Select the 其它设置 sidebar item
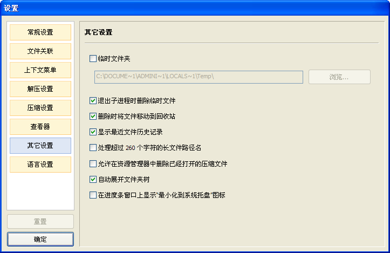Image resolution: width=390 pixels, height=253 pixels. click(40, 146)
